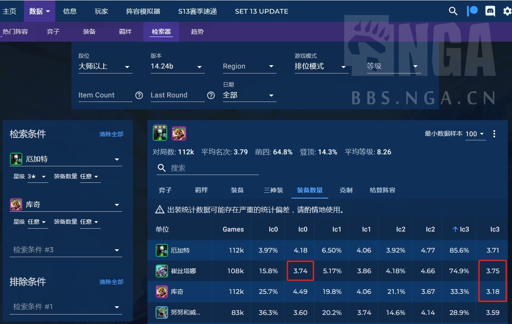Screen dimensions: 512x324
Task: Open the 日期 全部 dropdown
Action: point(250,95)
